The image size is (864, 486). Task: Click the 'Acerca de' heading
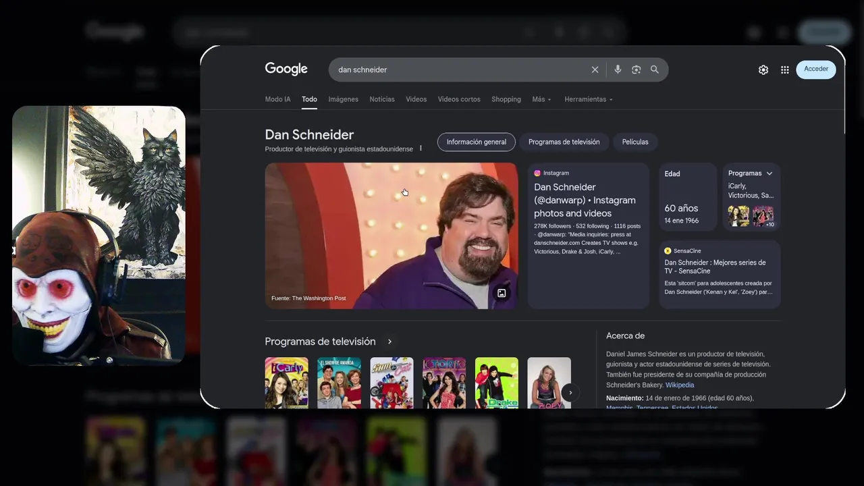tap(625, 335)
